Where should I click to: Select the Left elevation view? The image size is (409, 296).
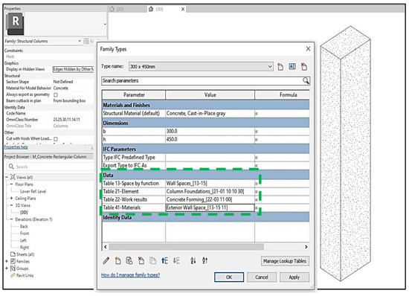coord(23,240)
